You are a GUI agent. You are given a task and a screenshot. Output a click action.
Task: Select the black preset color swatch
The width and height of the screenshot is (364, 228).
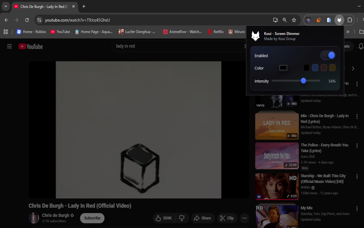pos(306,68)
